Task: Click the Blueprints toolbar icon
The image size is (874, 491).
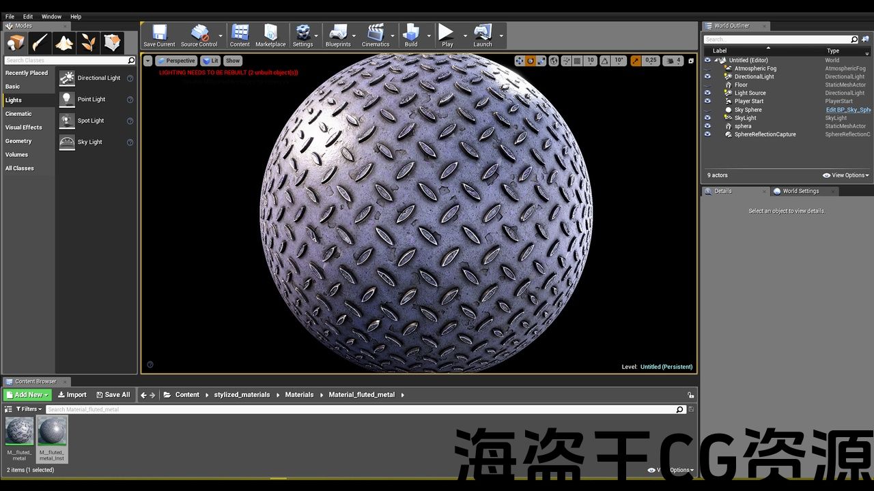Action: (338, 35)
